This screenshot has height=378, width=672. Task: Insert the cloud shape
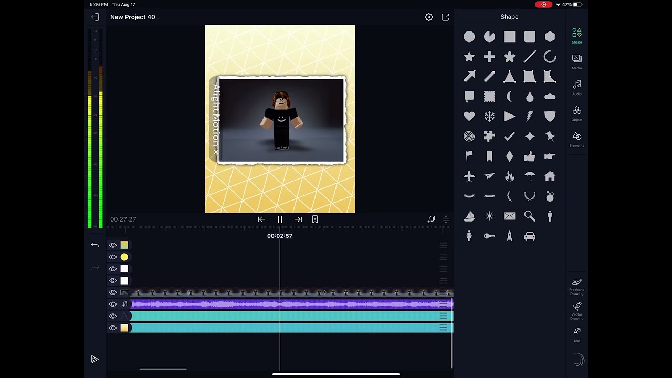tap(550, 97)
